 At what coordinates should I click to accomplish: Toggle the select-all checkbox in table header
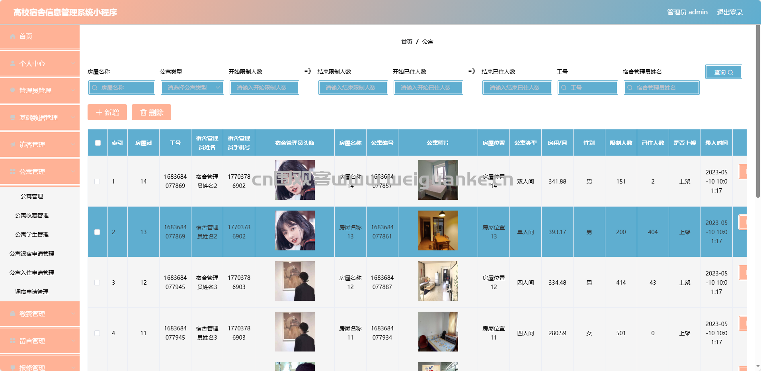pyautogui.click(x=98, y=143)
